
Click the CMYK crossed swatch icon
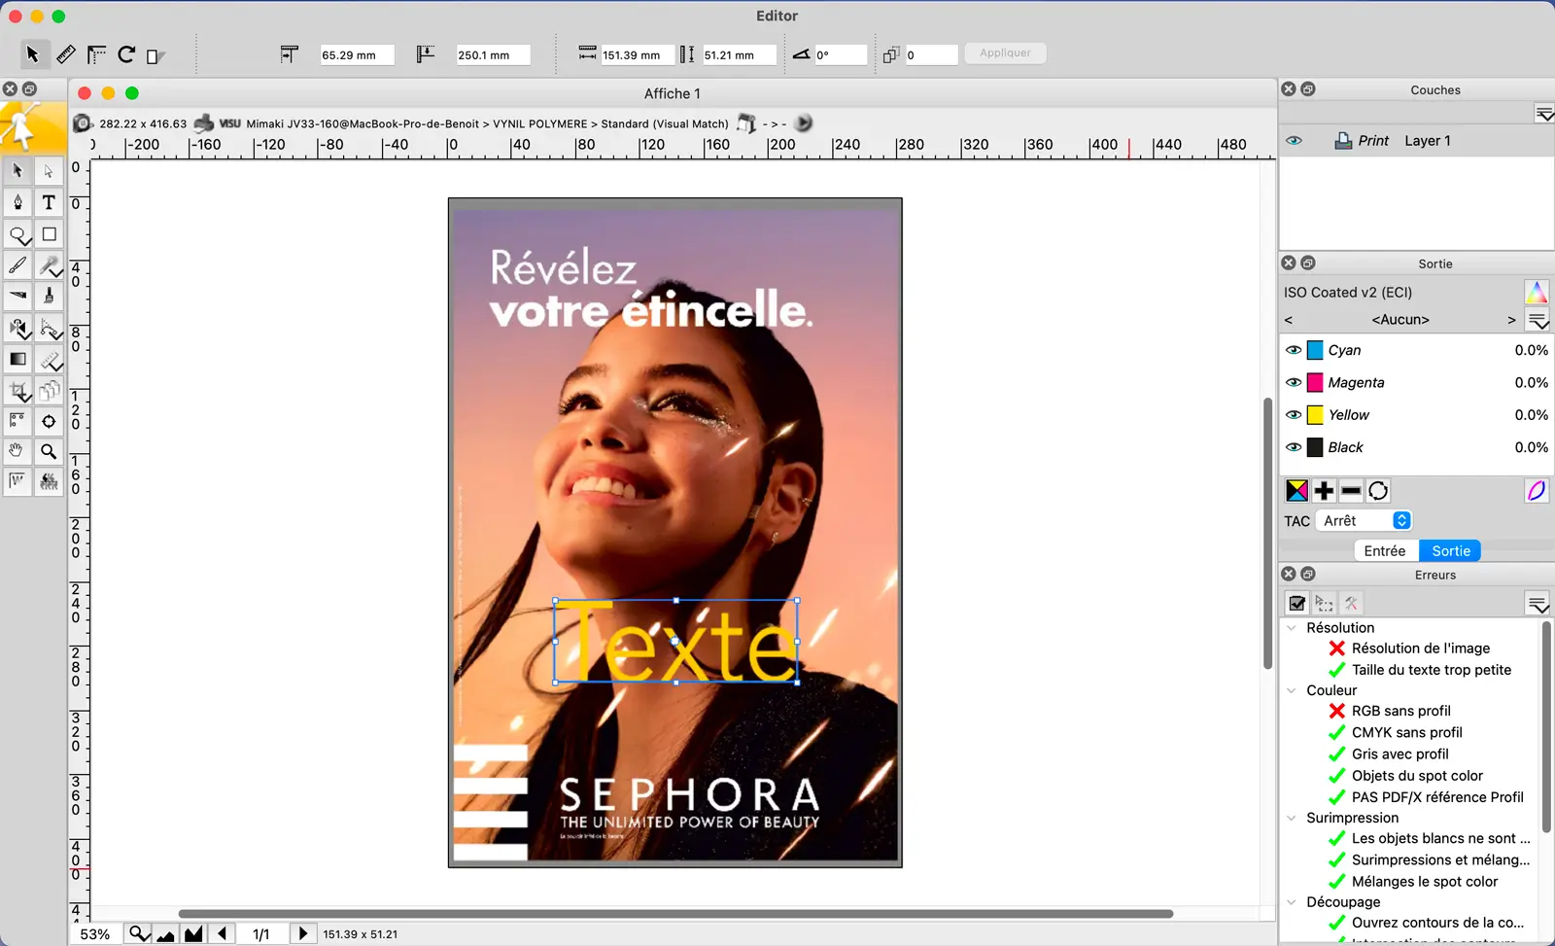(1297, 491)
